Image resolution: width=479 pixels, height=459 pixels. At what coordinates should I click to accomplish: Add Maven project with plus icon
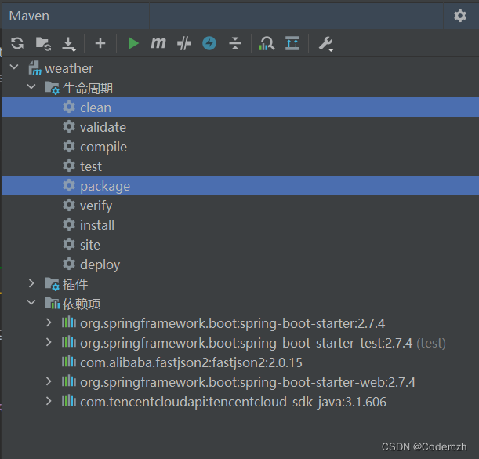100,43
